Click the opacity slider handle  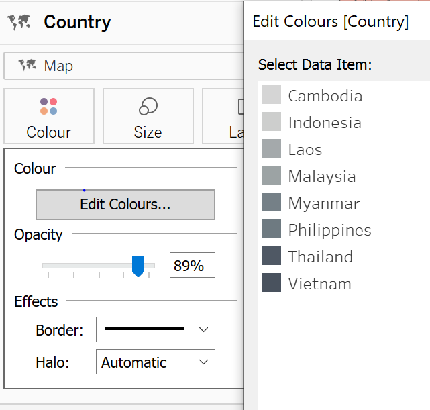[138, 266]
